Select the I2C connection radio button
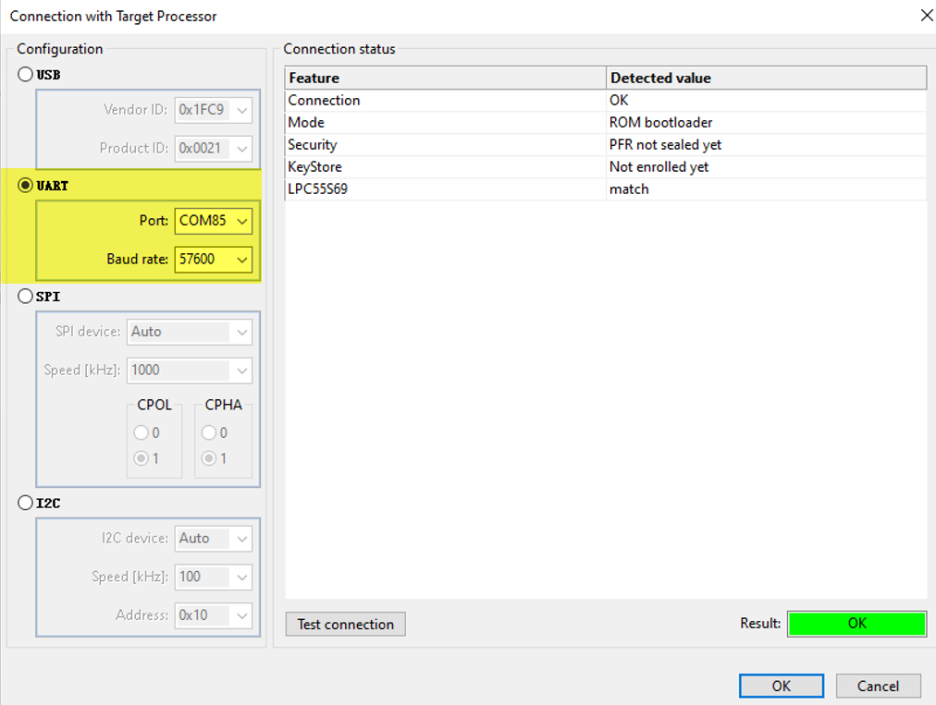This screenshot has height=705, width=936. pos(25,503)
